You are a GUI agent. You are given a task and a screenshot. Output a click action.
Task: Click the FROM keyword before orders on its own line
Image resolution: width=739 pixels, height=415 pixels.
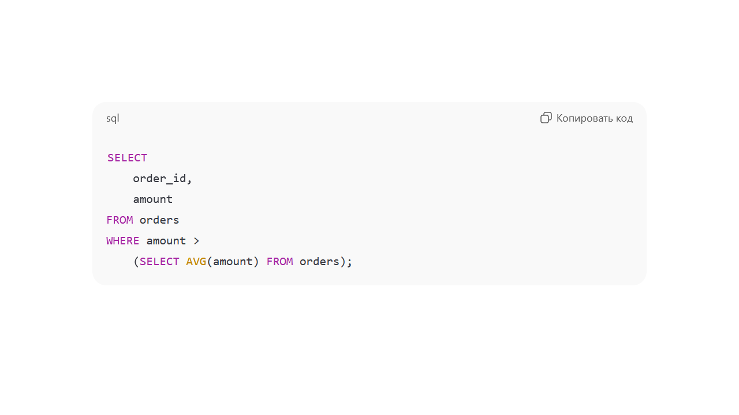pyautogui.click(x=120, y=220)
